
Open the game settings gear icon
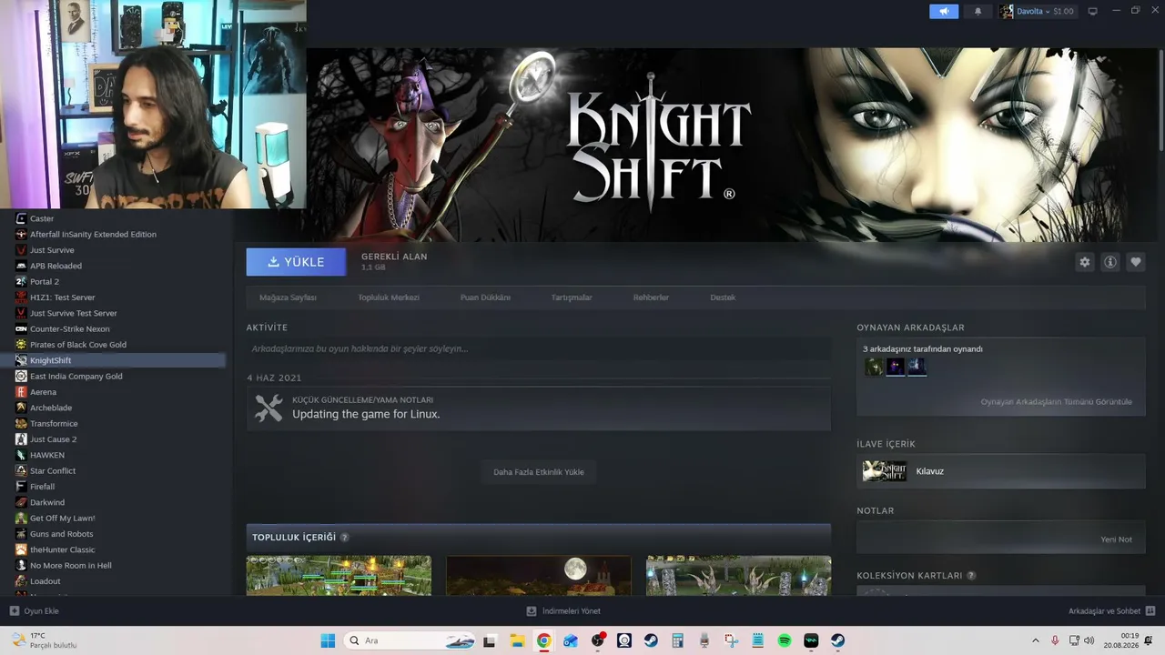coord(1085,262)
